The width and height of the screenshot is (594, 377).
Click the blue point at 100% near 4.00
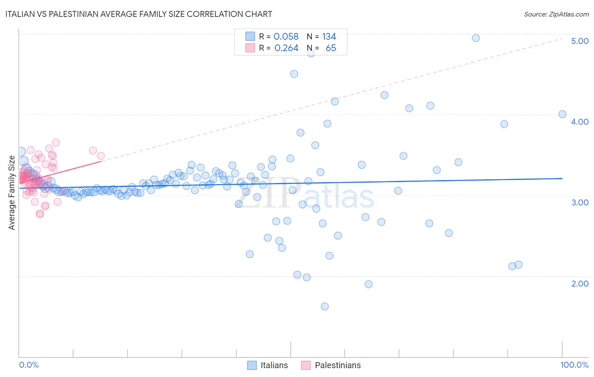click(x=562, y=114)
